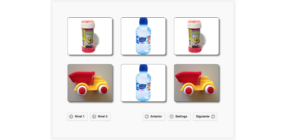Open the Settings button label
Viewport: 286px width, 140px height.
[181, 116]
